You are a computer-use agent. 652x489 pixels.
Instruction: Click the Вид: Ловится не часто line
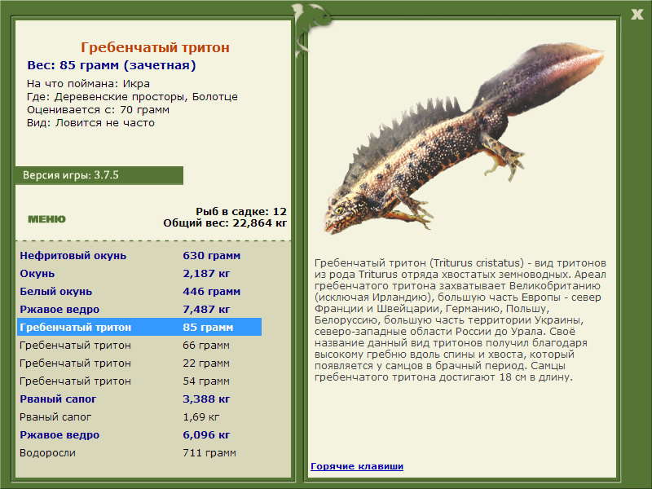[90, 123]
